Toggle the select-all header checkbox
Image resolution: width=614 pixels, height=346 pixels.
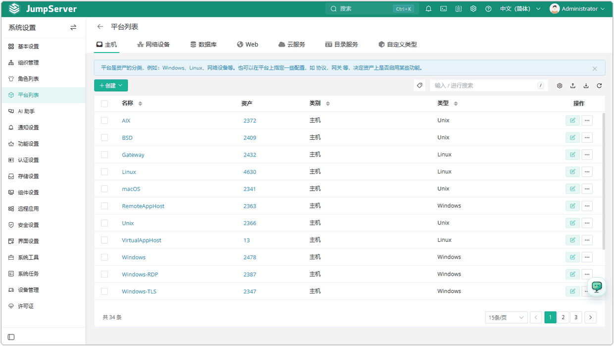[x=104, y=104]
